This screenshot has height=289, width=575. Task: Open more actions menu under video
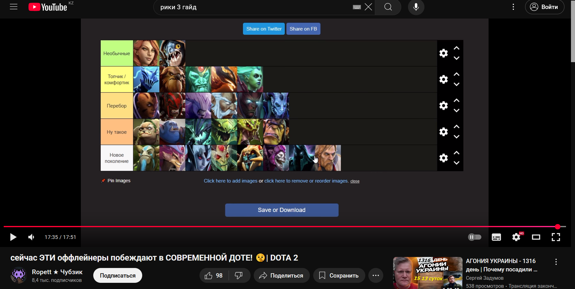376,275
